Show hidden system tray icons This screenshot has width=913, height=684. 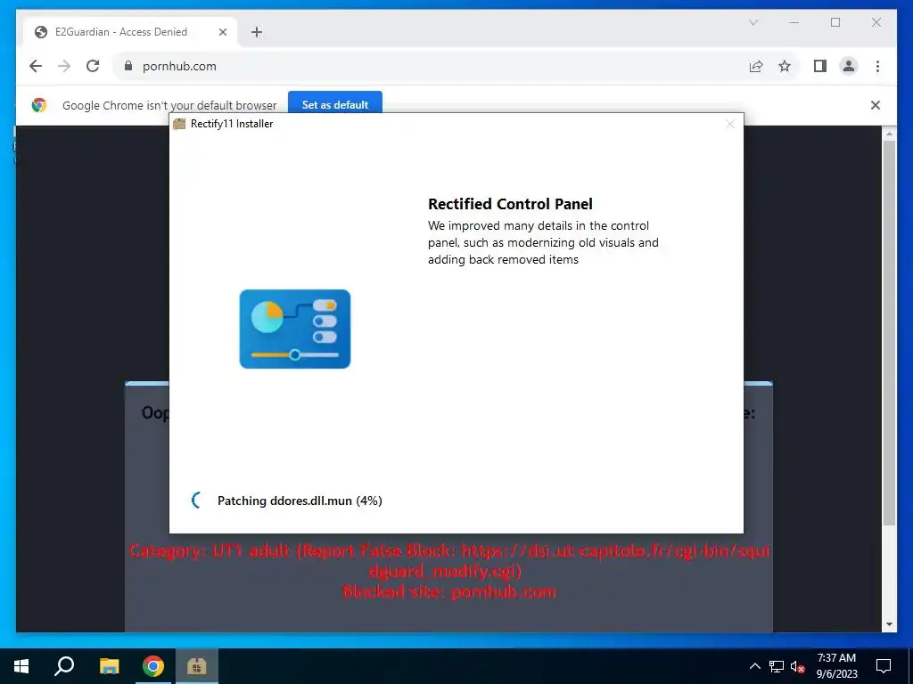click(x=754, y=666)
